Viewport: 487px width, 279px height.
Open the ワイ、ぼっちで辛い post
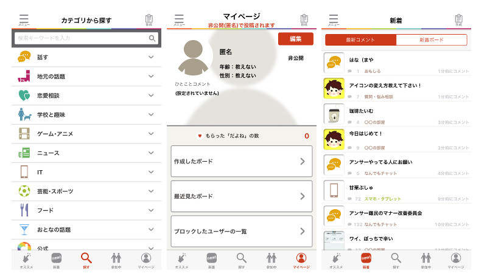coord(396,240)
